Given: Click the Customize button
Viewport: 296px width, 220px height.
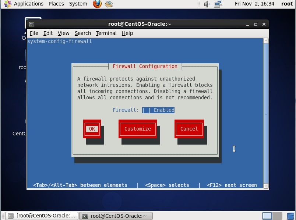Looking at the screenshot, I should click(x=137, y=129).
